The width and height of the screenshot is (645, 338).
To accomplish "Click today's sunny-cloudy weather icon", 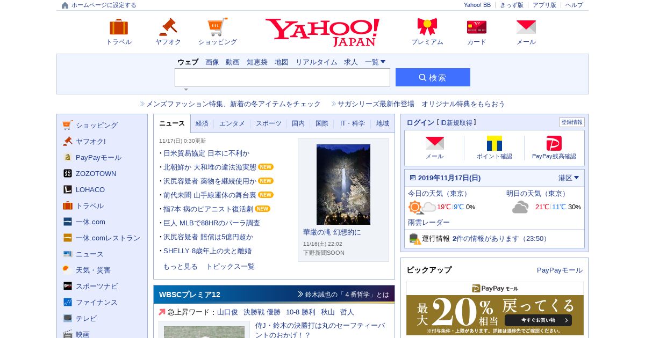I will 422,207.
